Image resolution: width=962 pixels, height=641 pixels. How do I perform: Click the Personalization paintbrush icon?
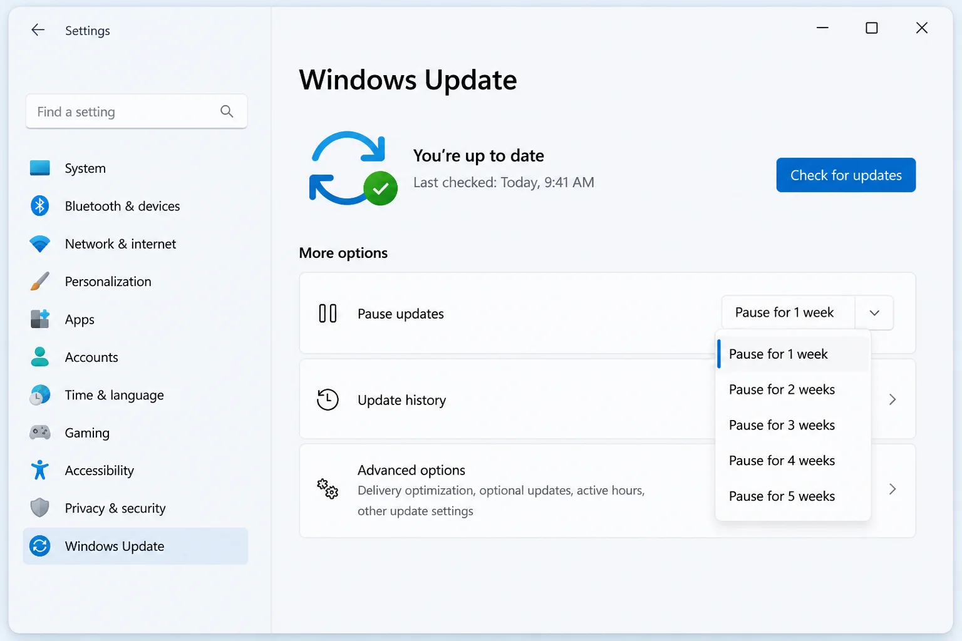point(40,282)
